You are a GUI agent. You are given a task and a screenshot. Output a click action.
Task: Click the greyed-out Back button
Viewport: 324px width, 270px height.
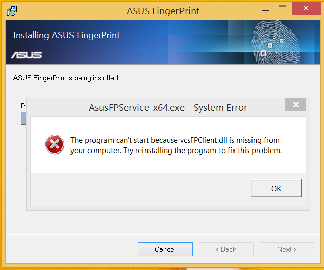226,249
